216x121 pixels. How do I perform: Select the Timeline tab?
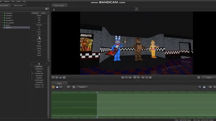[59, 84]
